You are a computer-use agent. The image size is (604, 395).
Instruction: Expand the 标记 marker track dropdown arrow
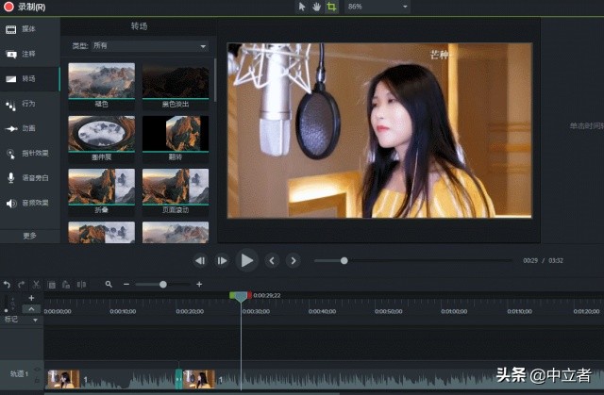pyautogui.click(x=36, y=319)
